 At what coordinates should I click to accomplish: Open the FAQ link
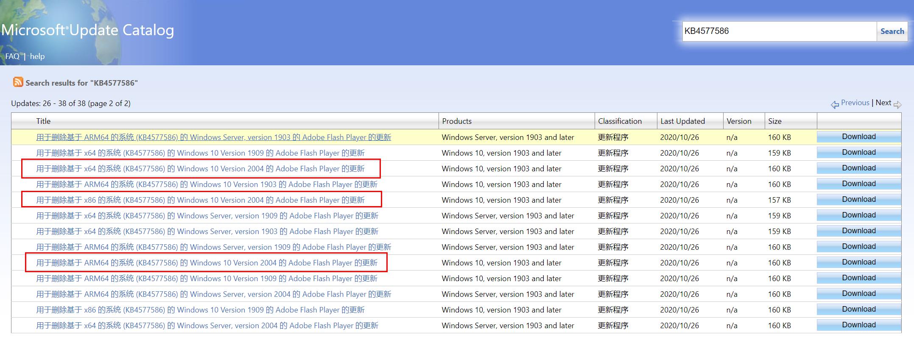point(12,56)
